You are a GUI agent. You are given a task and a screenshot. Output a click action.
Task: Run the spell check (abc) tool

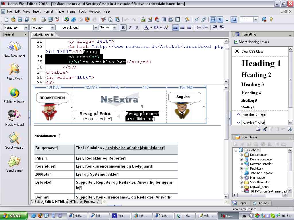coord(57,19)
